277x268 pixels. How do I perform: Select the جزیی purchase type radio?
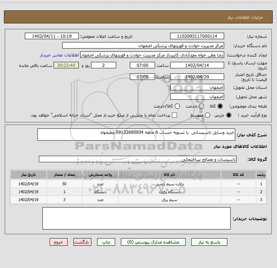click(228, 115)
